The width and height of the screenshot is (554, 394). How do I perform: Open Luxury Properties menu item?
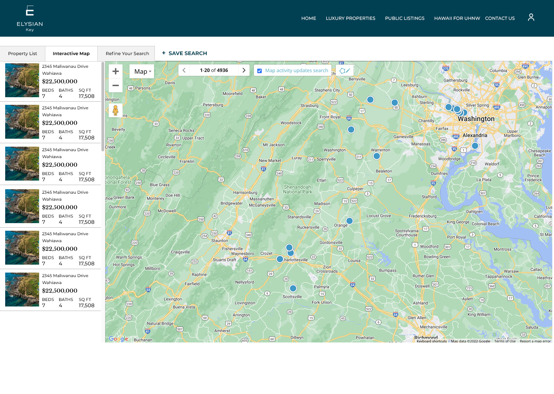pyautogui.click(x=350, y=18)
